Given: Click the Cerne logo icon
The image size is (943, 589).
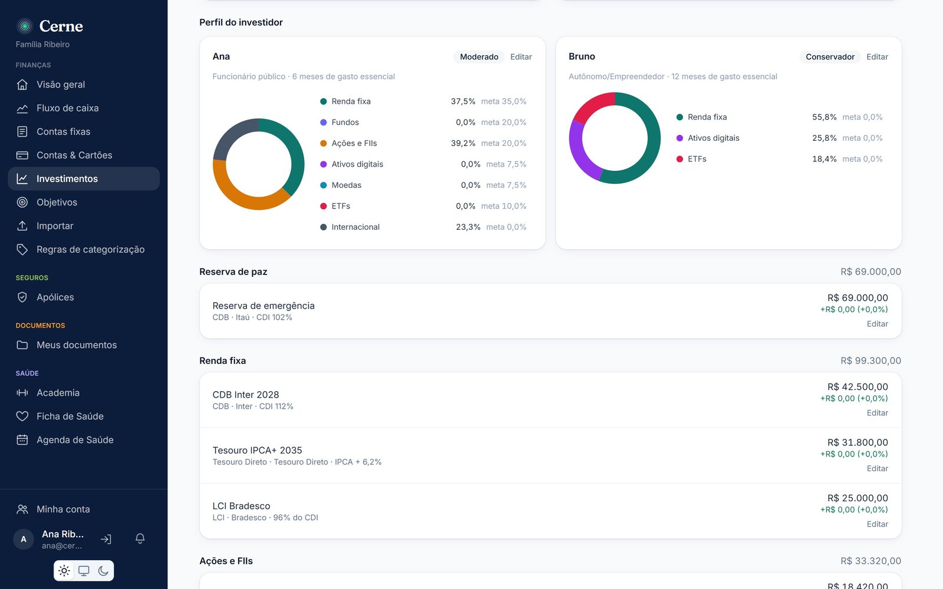Looking at the screenshot, I should pos(25,26).
